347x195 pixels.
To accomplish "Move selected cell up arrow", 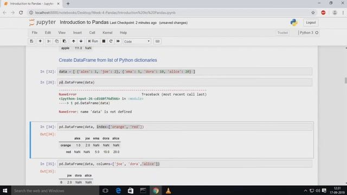I will click(73, 41).
